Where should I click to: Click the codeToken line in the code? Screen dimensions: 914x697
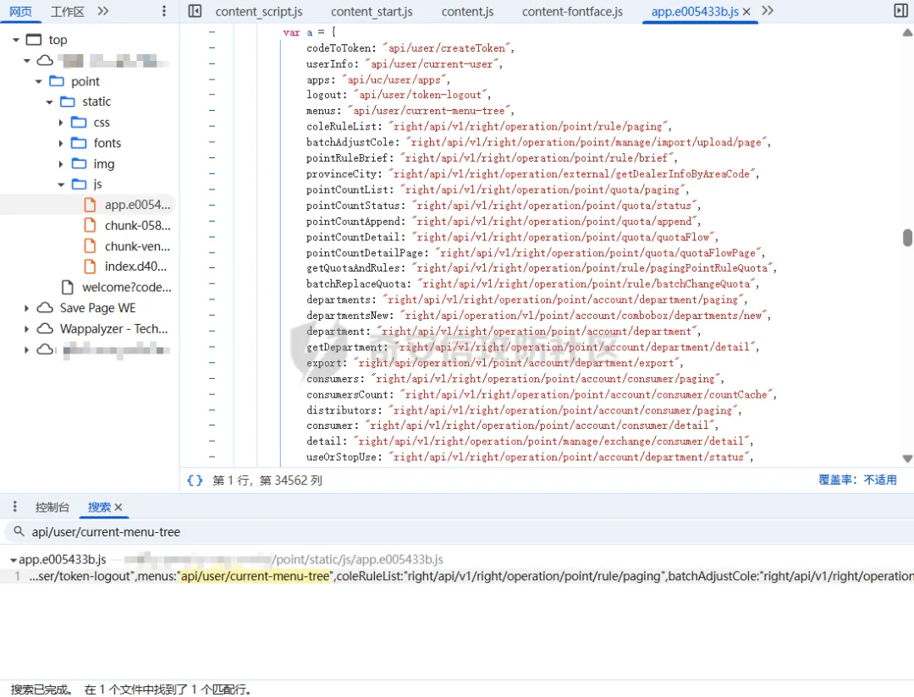pyautogui.click(x=410, y=47)
